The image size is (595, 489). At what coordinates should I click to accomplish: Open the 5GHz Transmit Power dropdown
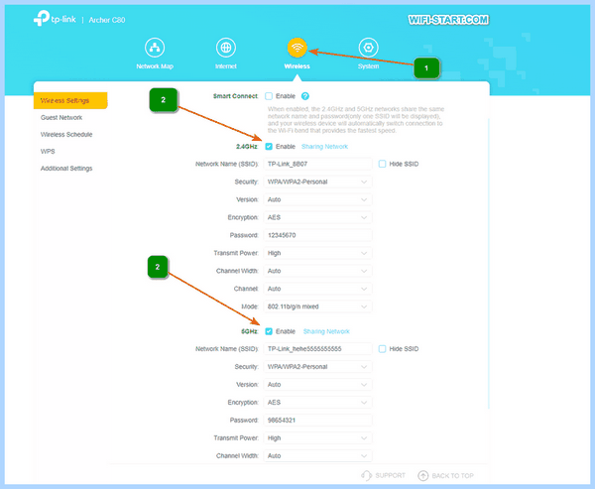pos(317,438)
